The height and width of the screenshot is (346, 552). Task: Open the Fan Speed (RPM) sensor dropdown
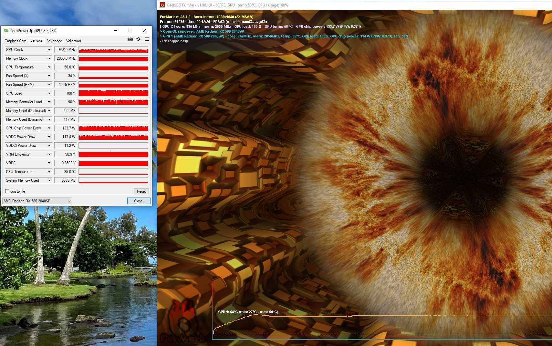49,85
